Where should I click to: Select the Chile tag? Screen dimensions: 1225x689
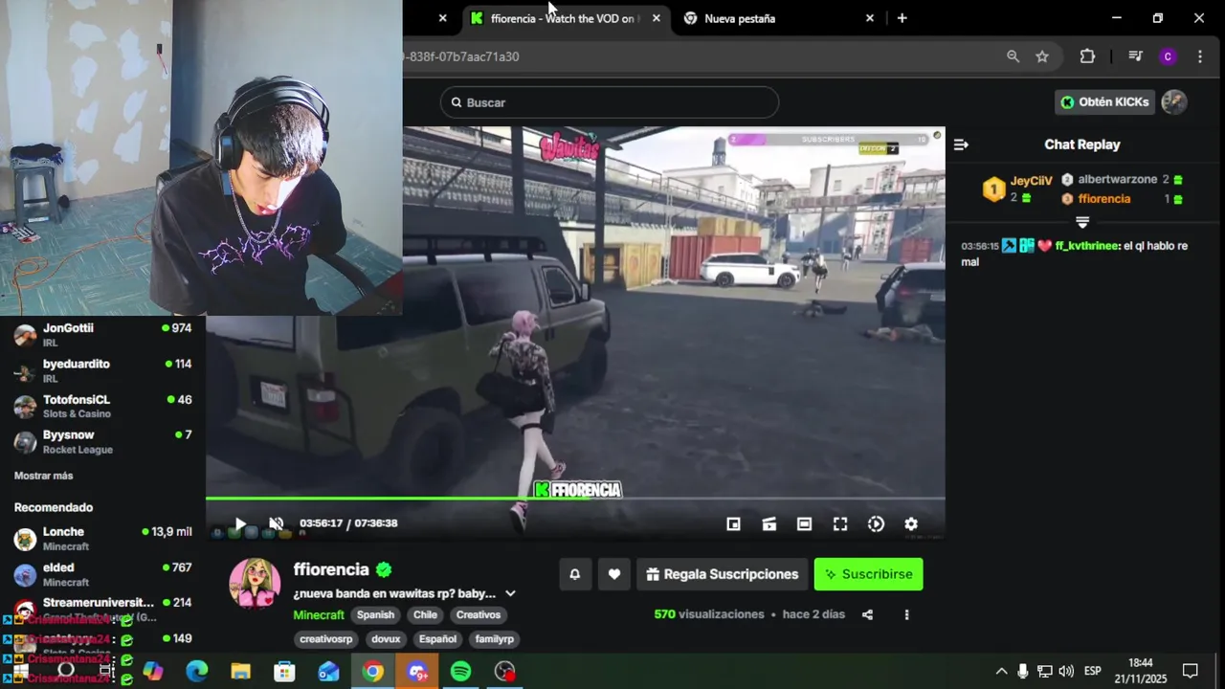pyautogui.click(x=425, y=614)
